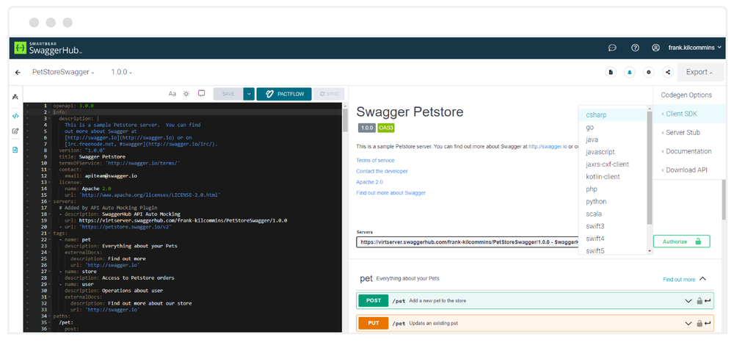The image size is (734, 345).
Task: Open pet section Find out more link
Action: tap(679, 280)
